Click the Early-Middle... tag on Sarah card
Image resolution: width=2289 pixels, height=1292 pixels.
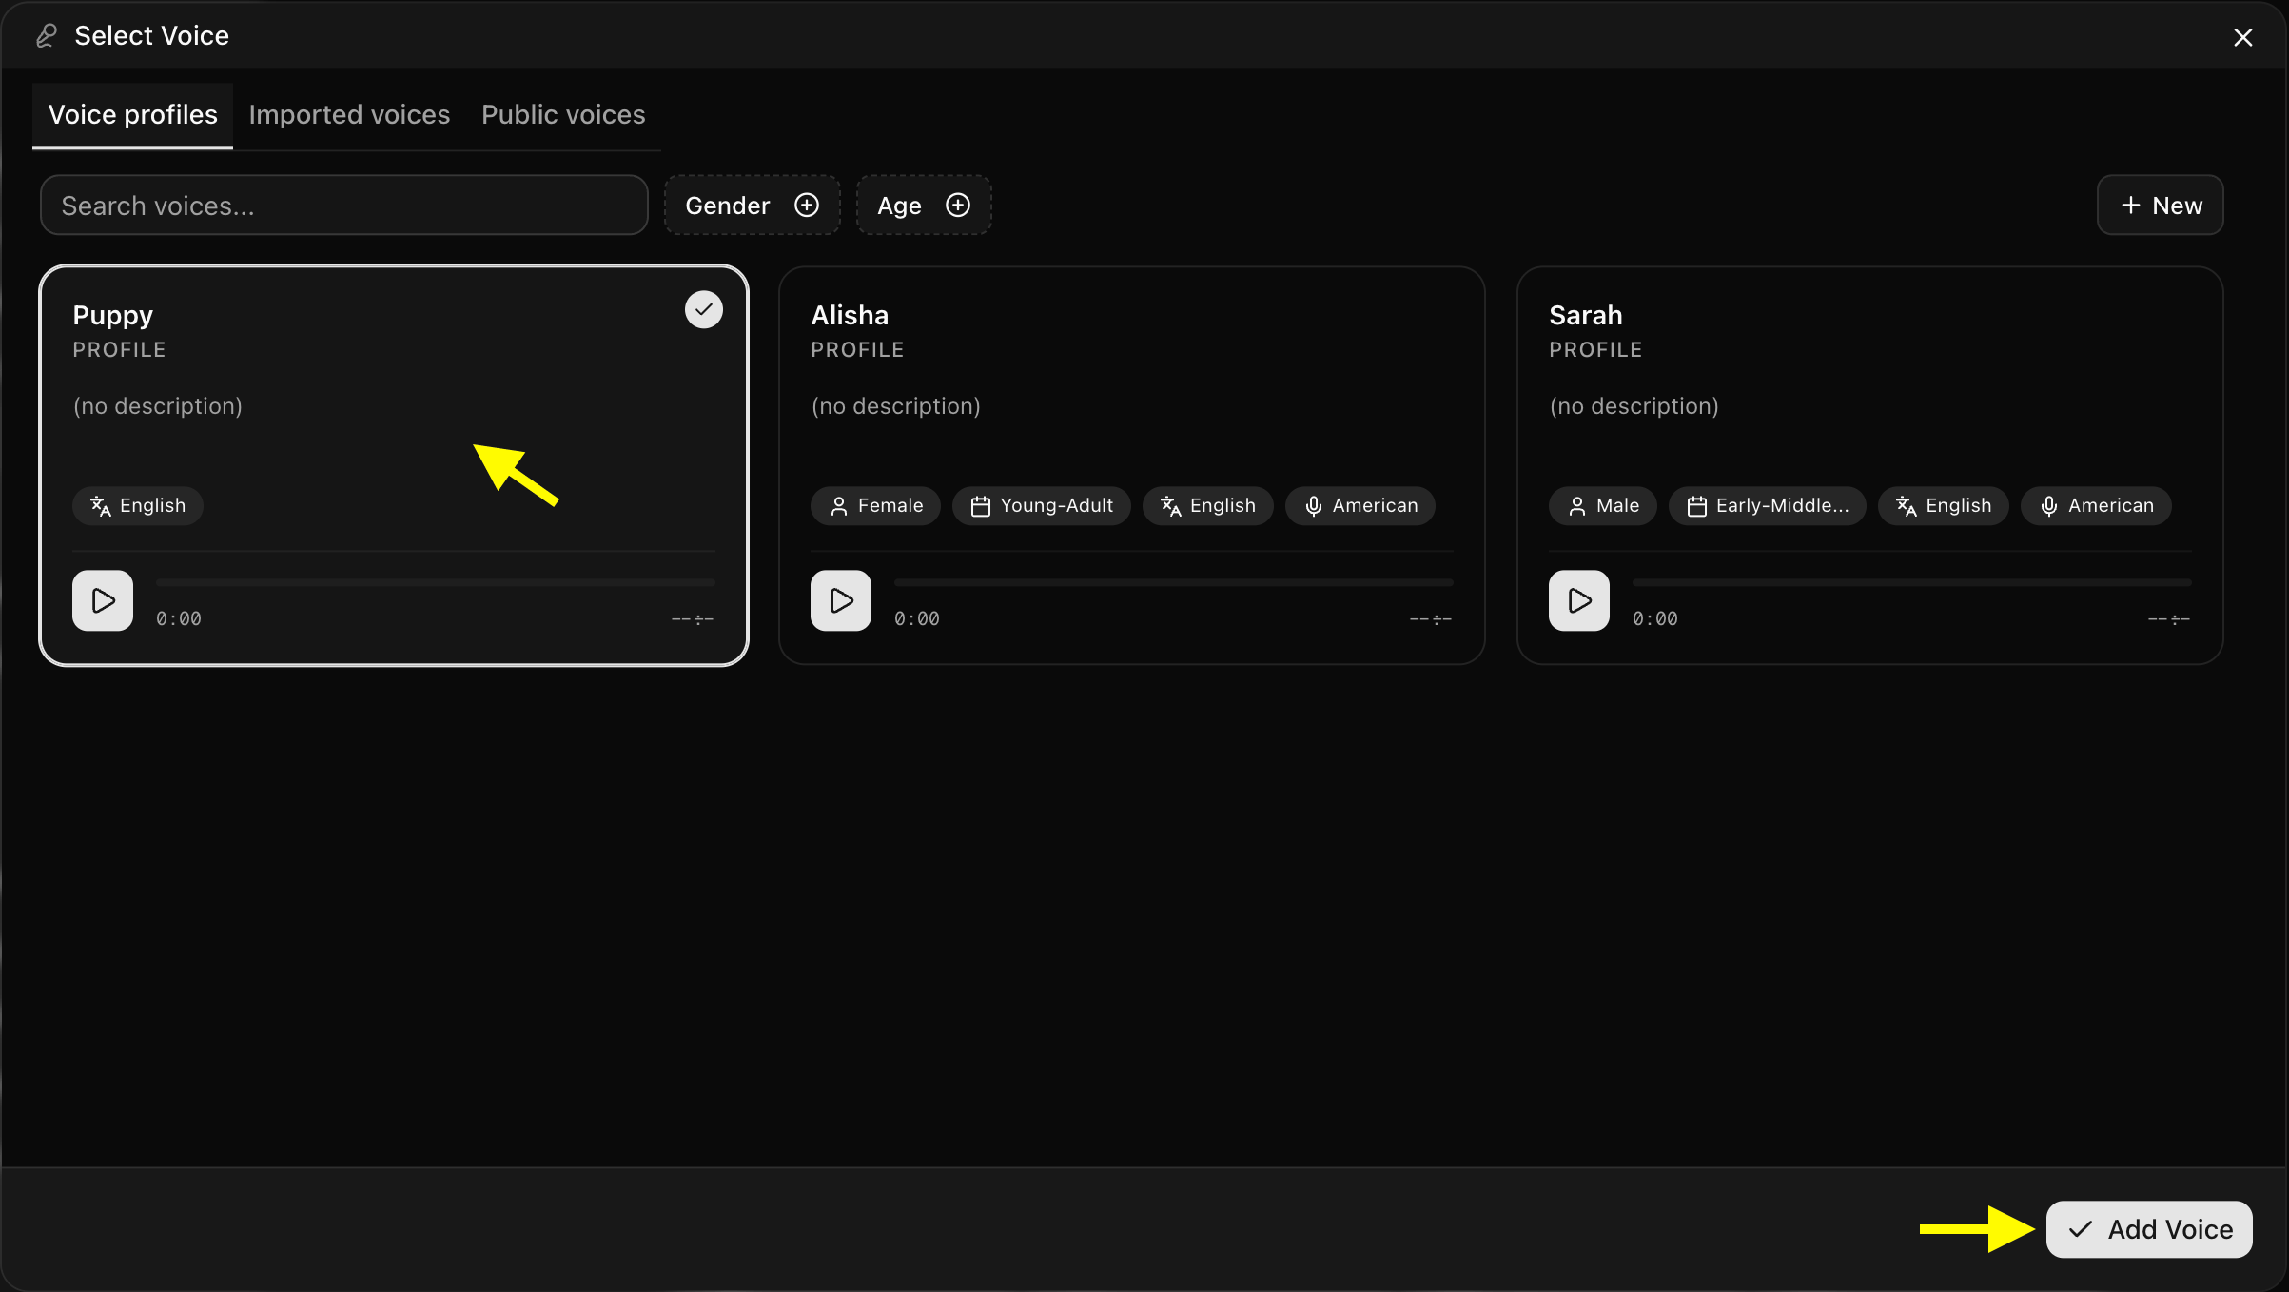[x=1768, y=505]
